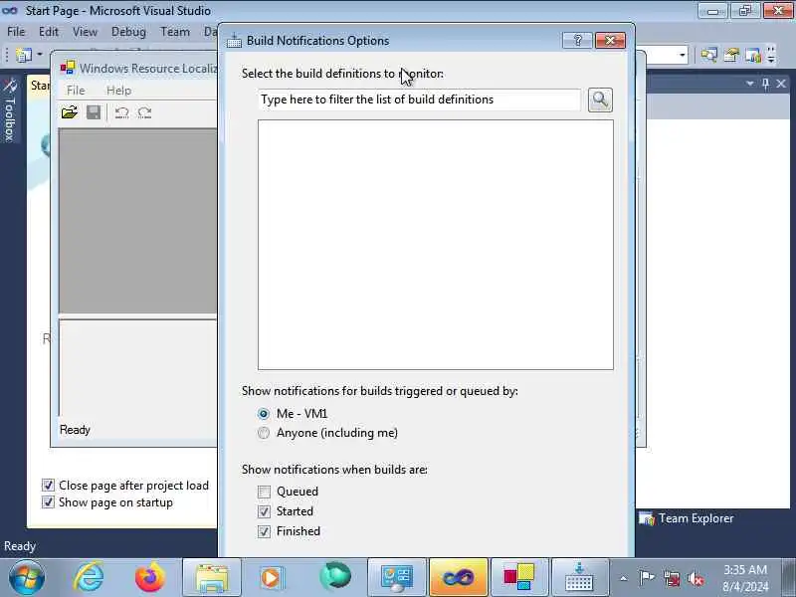The height and width of the screenshot is (597, 796).
Task: Click the first window icon right of combo box
Action: (709, 55)
